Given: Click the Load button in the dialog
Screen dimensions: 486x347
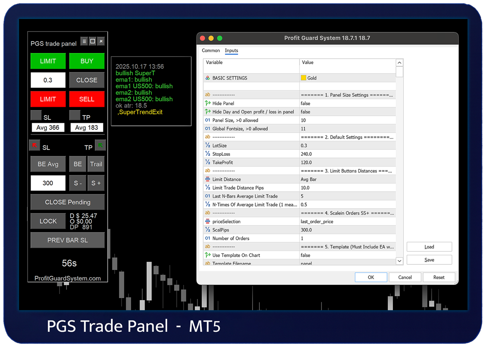Looking at the screenshot, I should click(x=429, y=247).
